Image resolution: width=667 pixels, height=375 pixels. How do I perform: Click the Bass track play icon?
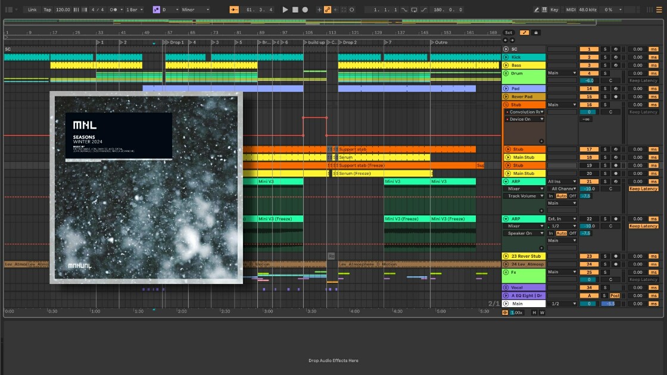pyautogui.click(x=506, y=65)
